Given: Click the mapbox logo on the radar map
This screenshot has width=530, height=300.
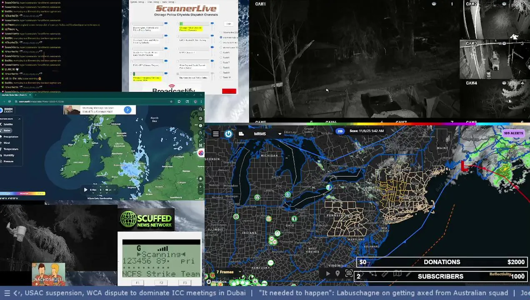Looking at the screenshot, I should [x=217, y=282].
